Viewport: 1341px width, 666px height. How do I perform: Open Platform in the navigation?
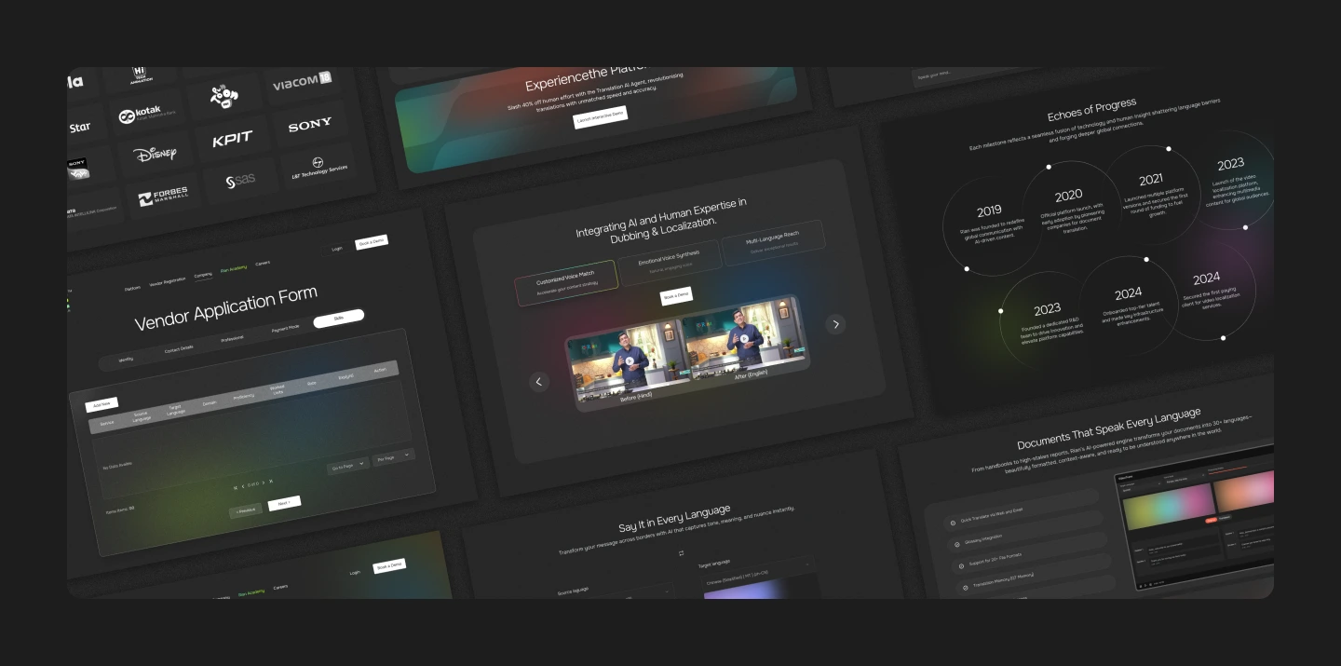[x=133, y=288]
